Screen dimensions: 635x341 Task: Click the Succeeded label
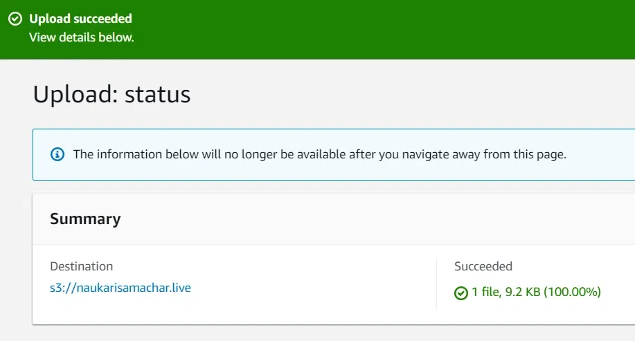[x=483, y=266]
